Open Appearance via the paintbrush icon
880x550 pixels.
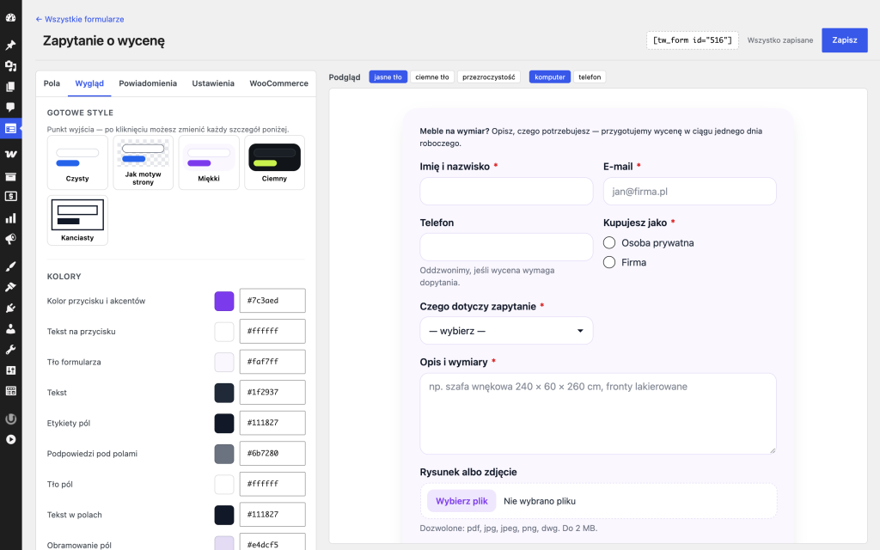(x=10, y=266)
